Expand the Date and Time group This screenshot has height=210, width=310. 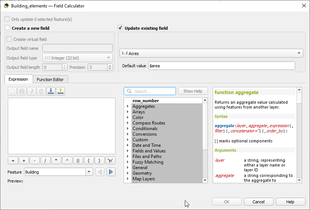click(x=128, y=145)
